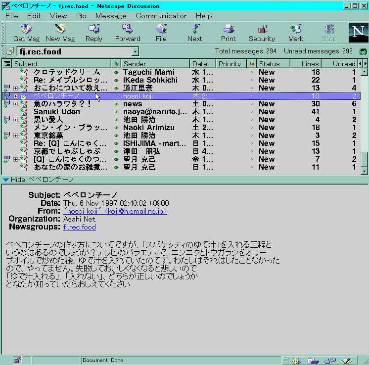Click the Mark toolbar button

(x=296, y=33)
